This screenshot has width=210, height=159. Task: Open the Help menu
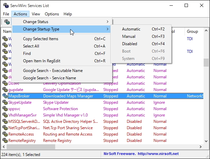click(68, 14)
